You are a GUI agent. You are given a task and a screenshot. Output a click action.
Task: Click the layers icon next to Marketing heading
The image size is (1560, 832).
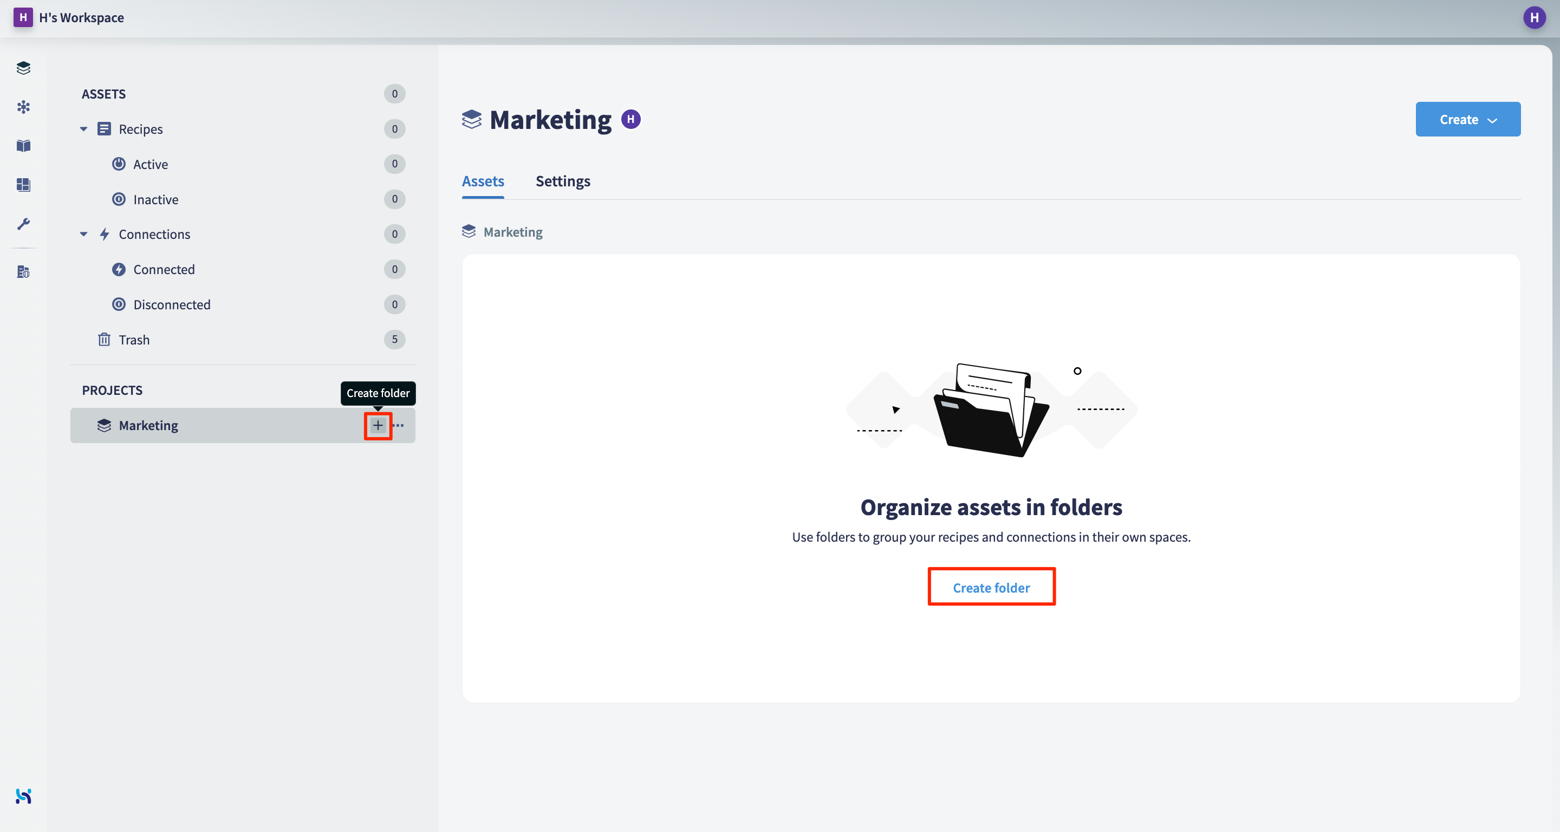pyautogui.click(x=472, y=119)
